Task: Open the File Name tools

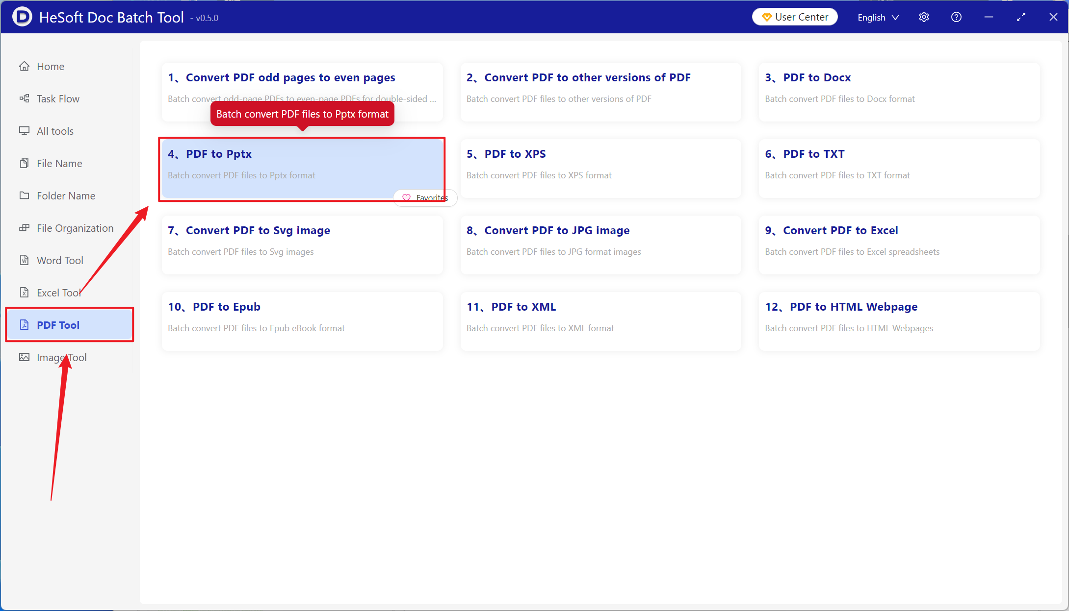Action: tap(69, 163)
